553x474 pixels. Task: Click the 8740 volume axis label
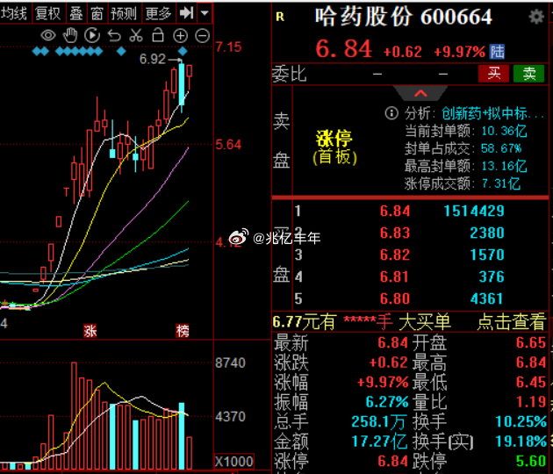230,363
